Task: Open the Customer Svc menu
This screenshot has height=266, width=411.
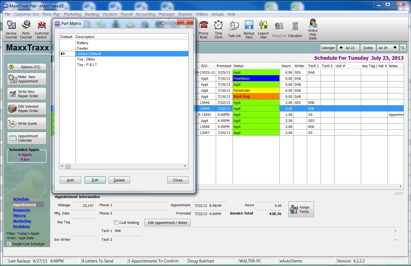Action: (27, 14)
